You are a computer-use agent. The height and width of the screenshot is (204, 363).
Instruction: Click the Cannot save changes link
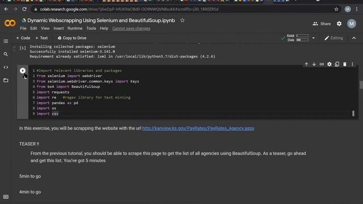pos(131,28)
